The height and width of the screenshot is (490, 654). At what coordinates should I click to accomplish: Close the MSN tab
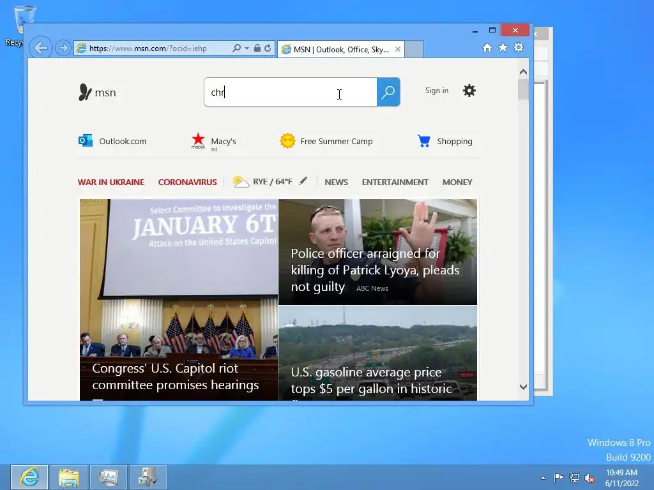398,49
